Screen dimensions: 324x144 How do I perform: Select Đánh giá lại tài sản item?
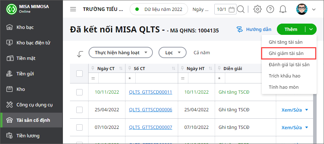click(x=289, y=64)
